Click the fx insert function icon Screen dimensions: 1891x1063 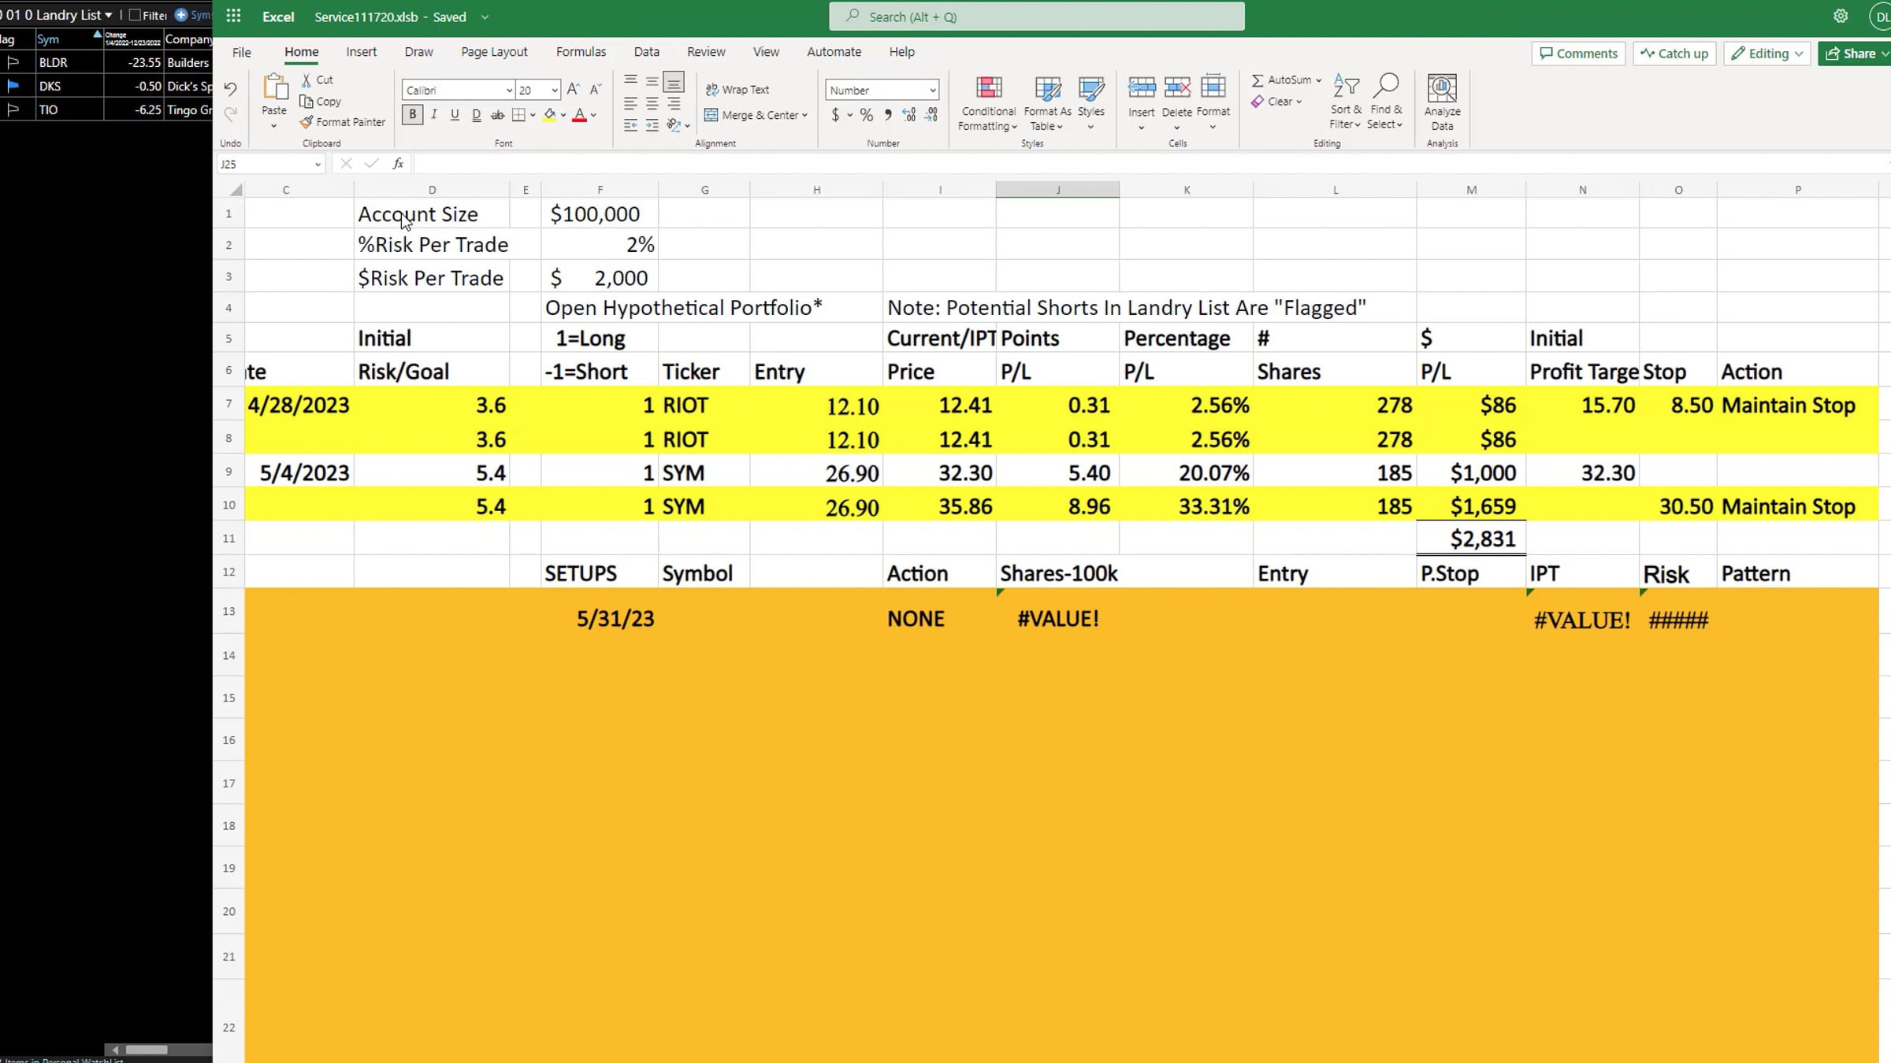click(x=398, y=164)
